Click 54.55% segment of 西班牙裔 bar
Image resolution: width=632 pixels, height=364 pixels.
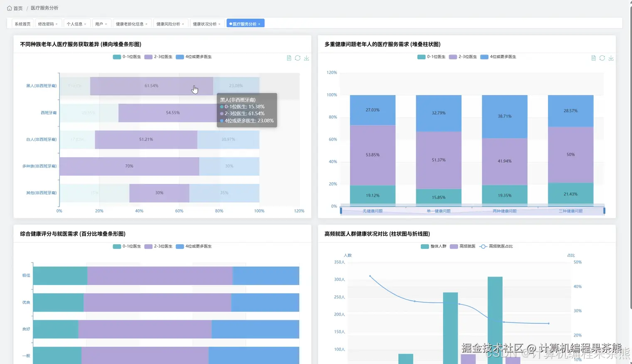(167, 113)
